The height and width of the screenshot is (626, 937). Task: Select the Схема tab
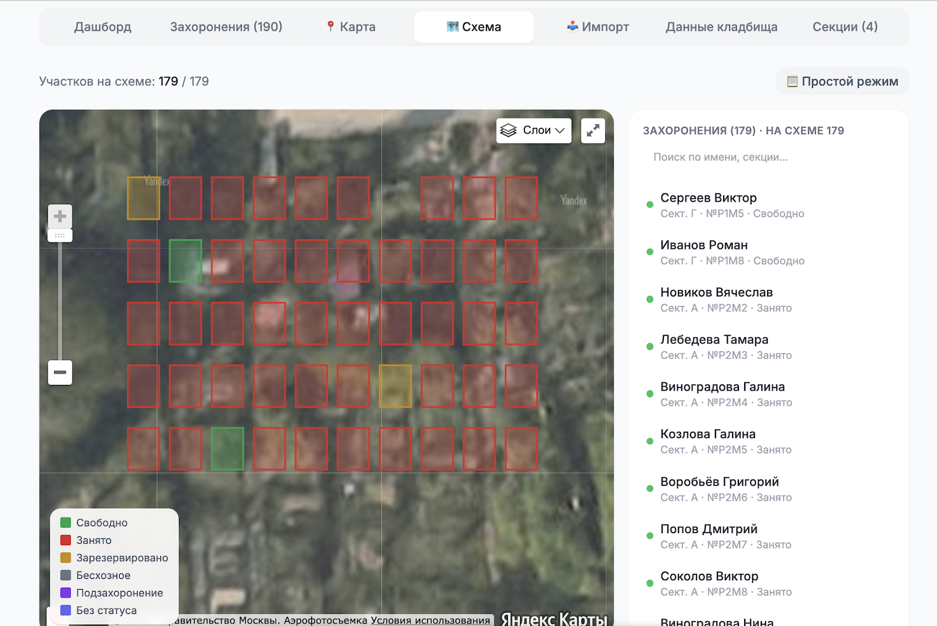coord(474,27)
